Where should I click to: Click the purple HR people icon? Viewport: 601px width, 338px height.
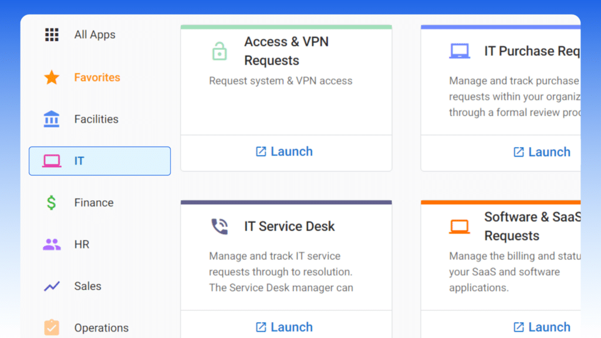(x=52, y=245)
